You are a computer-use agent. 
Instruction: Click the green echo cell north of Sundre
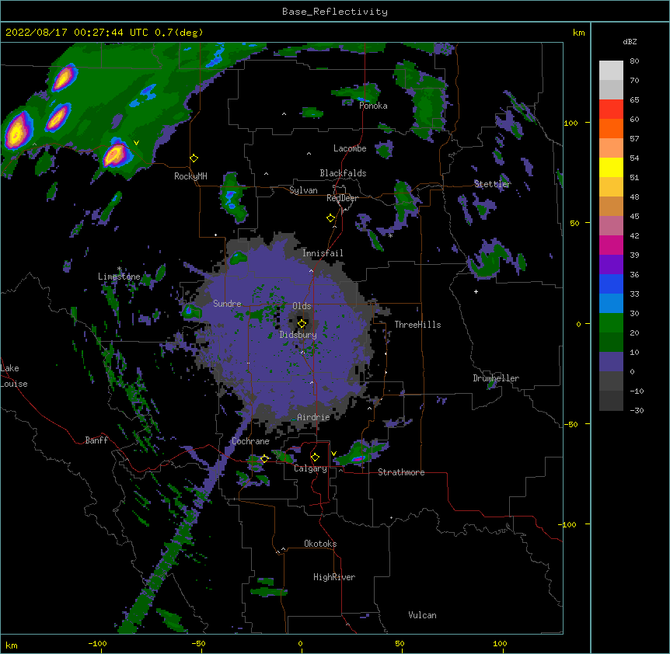pyautogui.click(x=238, y=257)
